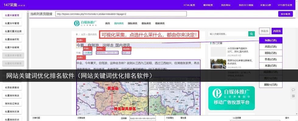Open 批量采集管理 in the sidebar
The image size is (298, 121).
point(12,15)
